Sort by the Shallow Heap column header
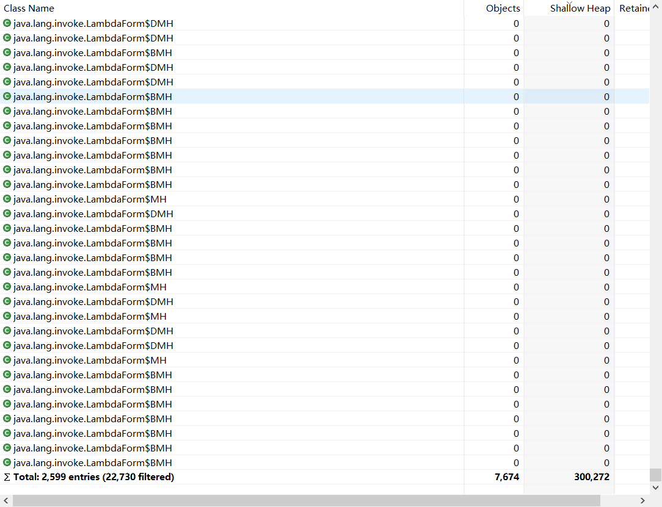 569,8
